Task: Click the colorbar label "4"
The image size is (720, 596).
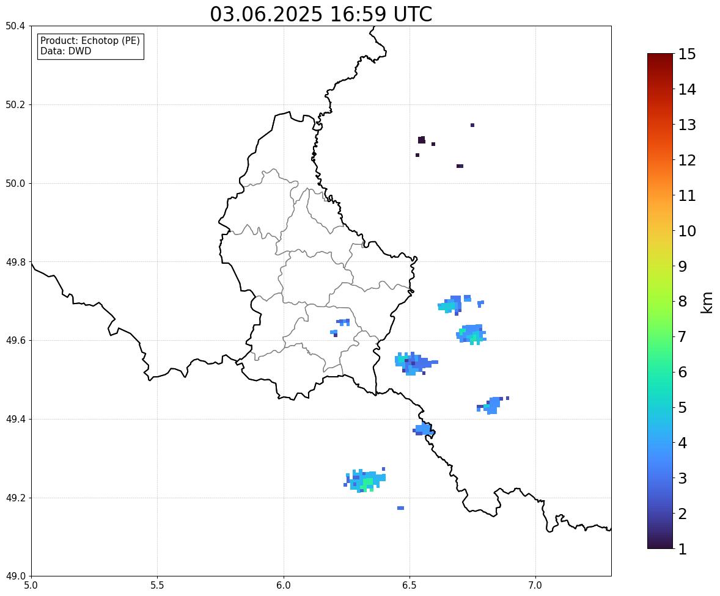Action: pyautogui.click(x=683, y=442)
